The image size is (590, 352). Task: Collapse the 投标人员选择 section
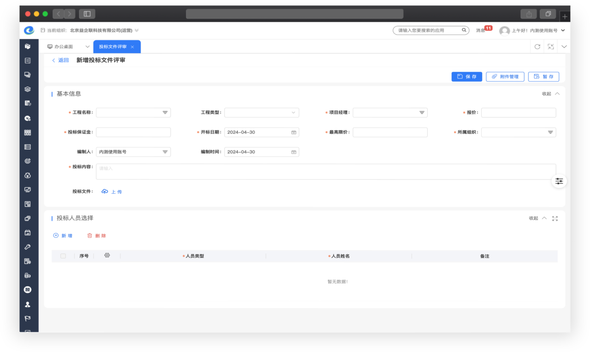[538, 218]
